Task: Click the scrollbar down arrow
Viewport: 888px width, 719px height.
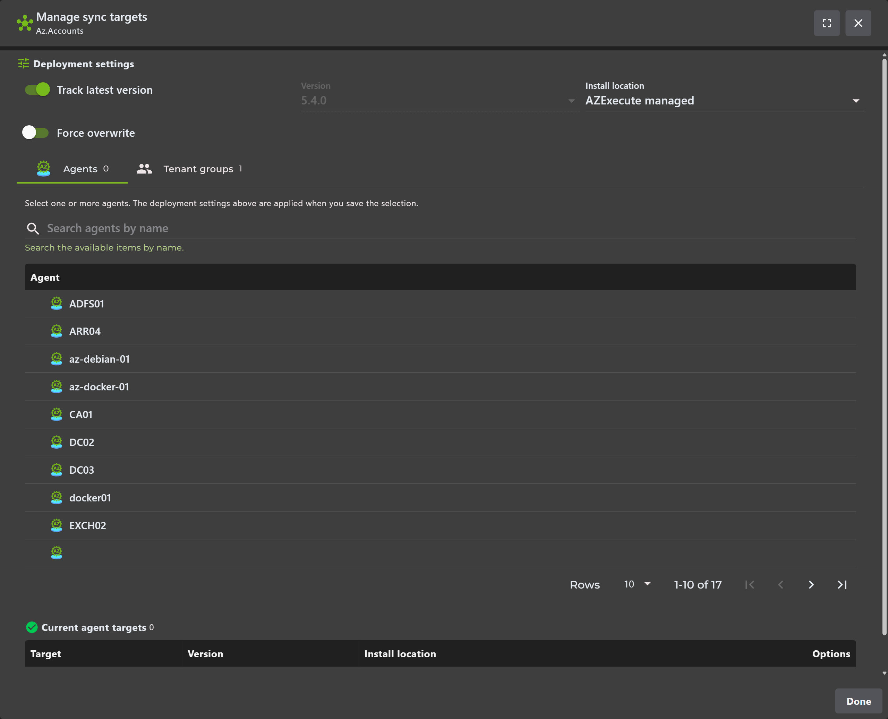Action: click(884, 673)
